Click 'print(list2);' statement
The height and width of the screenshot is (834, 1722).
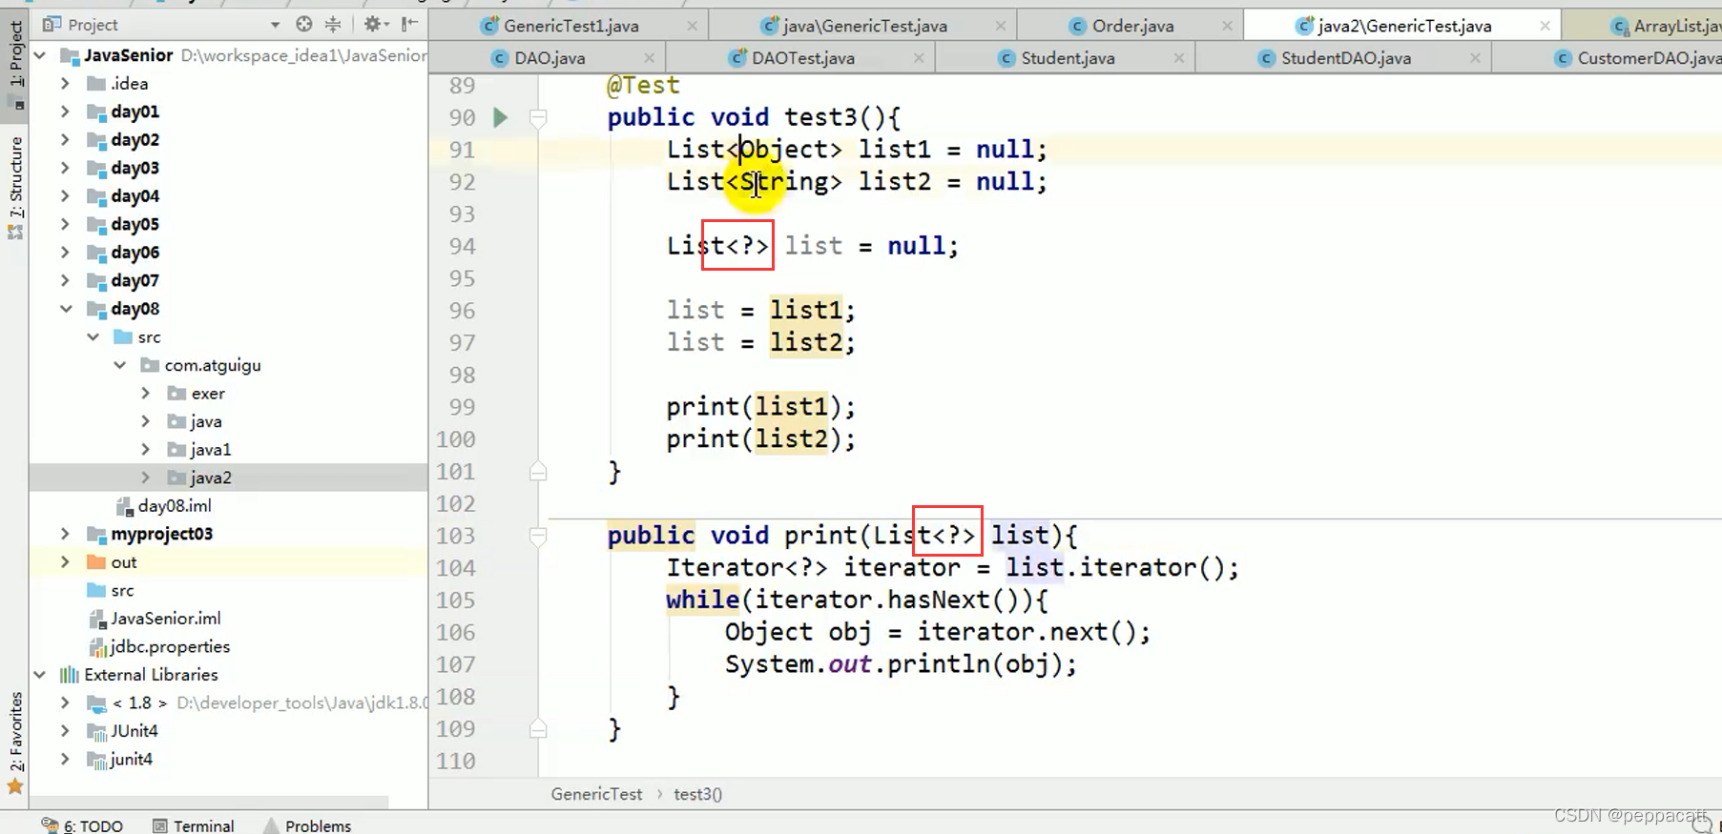coord(760,439)
